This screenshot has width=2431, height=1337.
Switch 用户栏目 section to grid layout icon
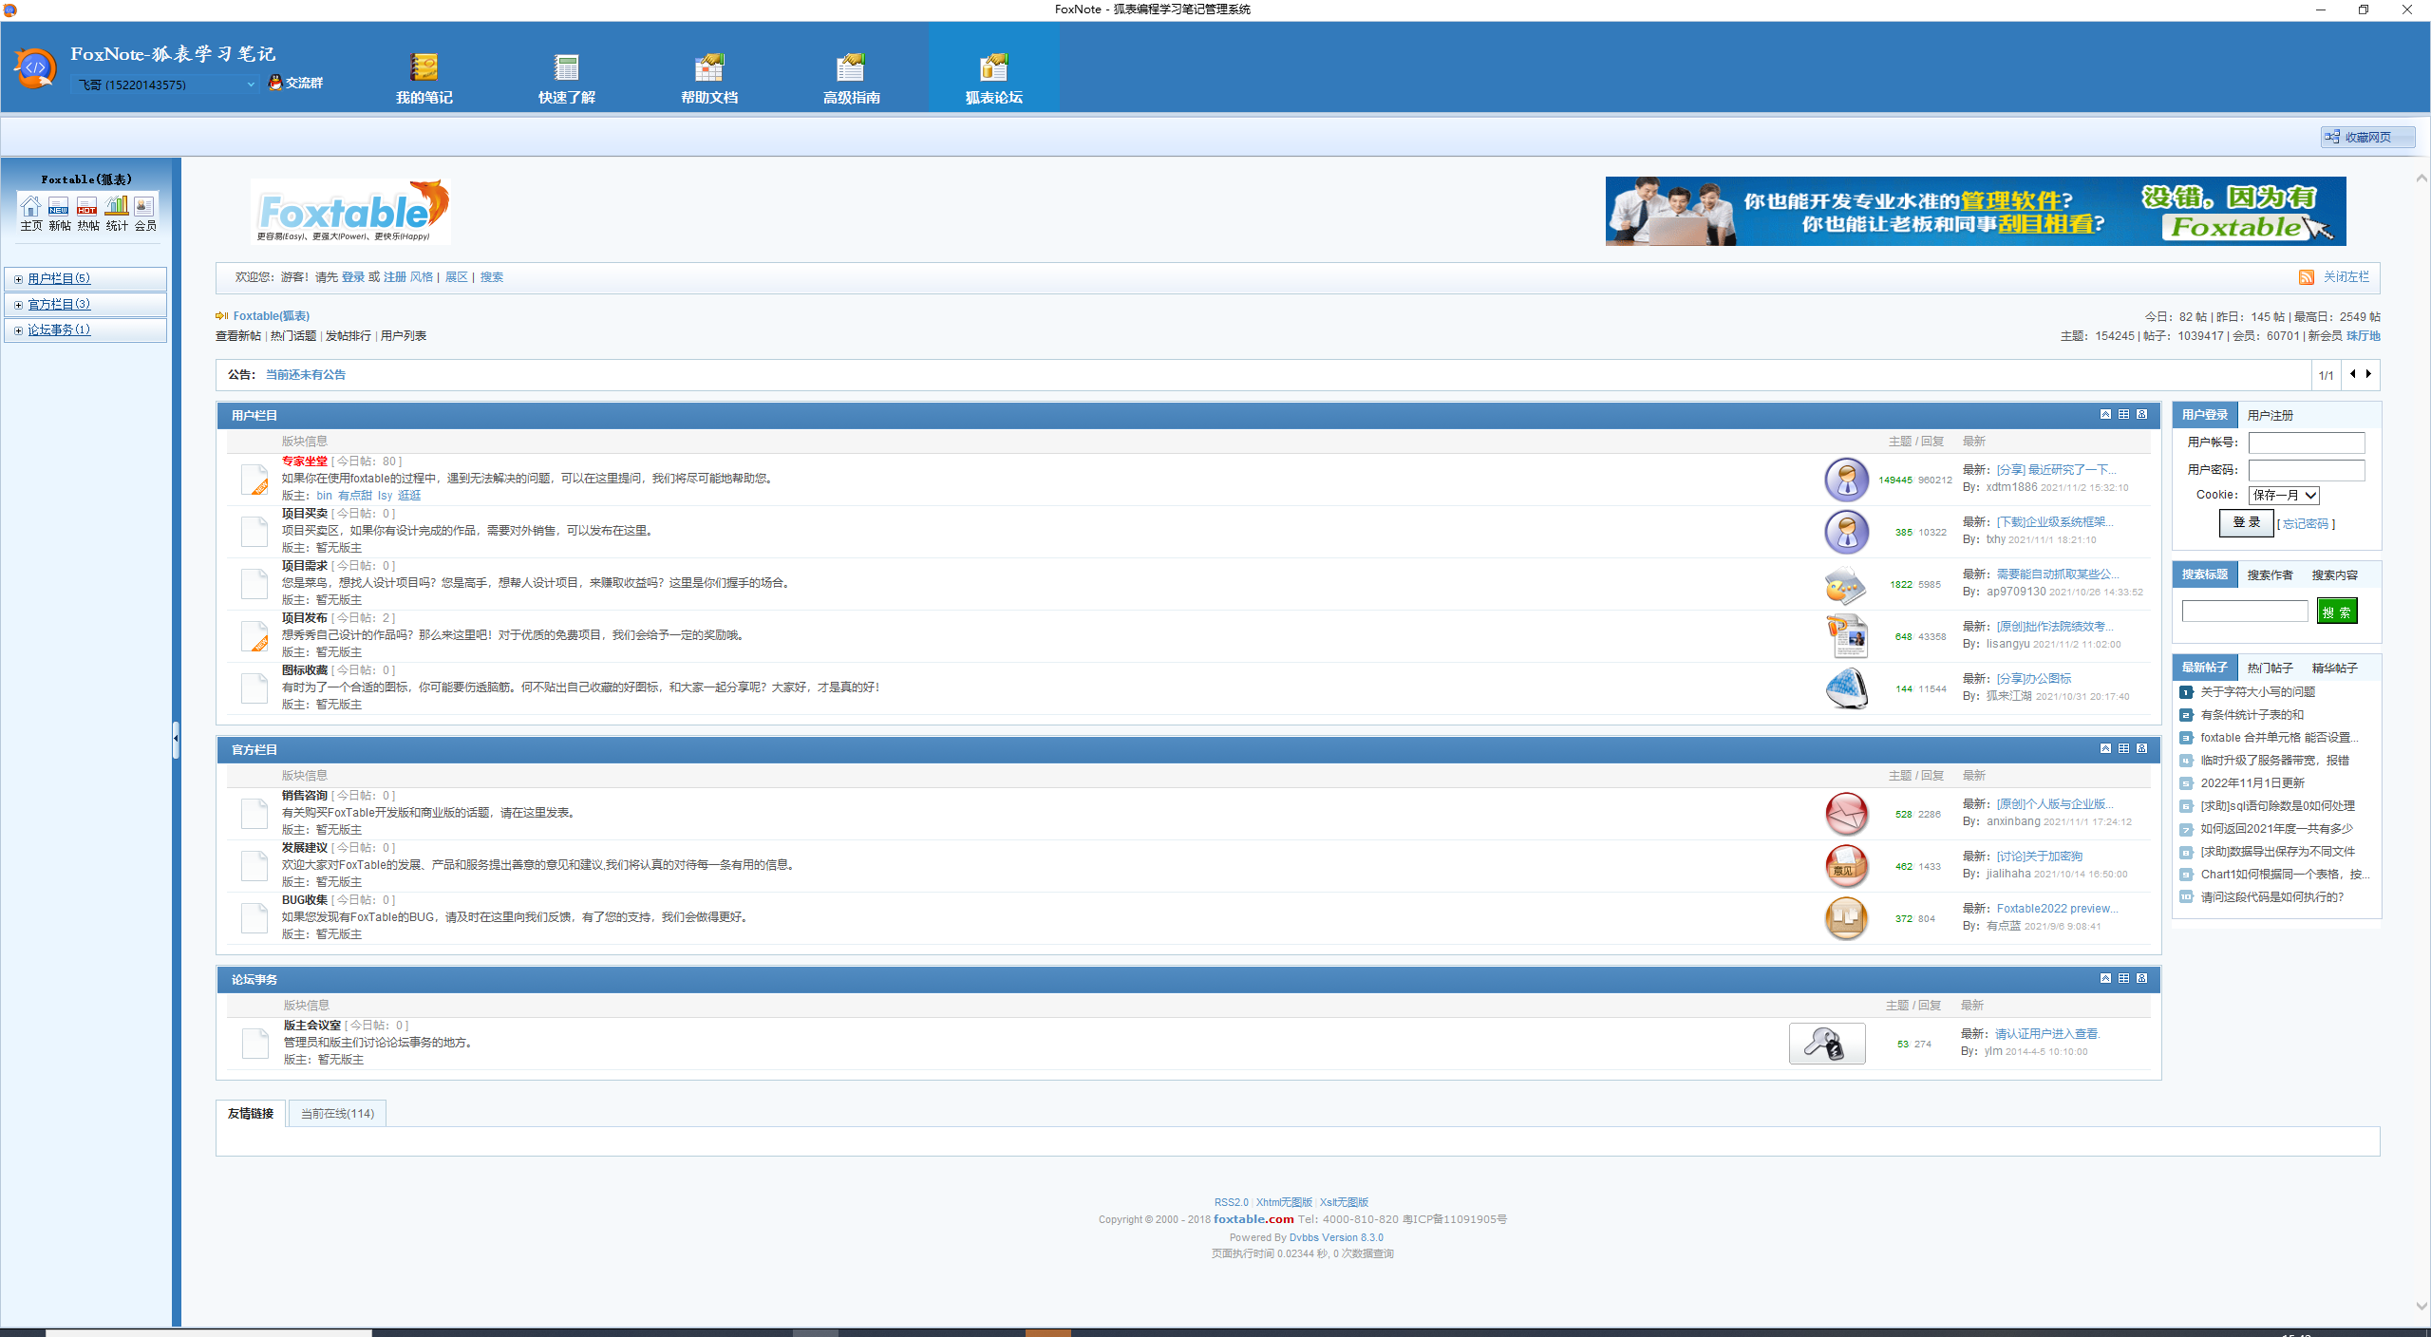pyautogui.click(x=2123, y=414)
